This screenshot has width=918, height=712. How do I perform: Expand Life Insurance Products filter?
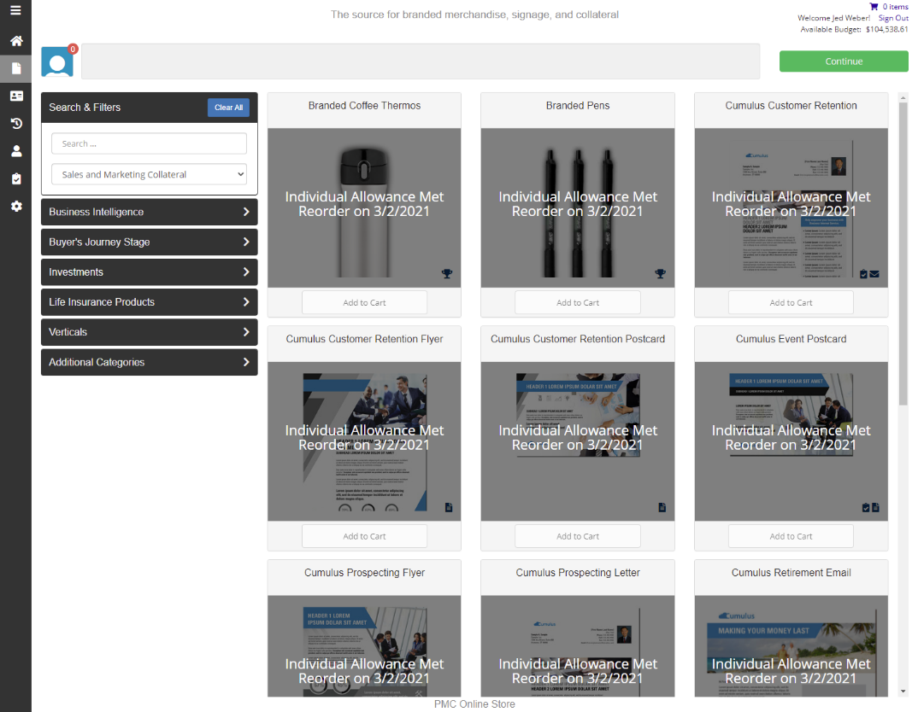coord(149,302)
